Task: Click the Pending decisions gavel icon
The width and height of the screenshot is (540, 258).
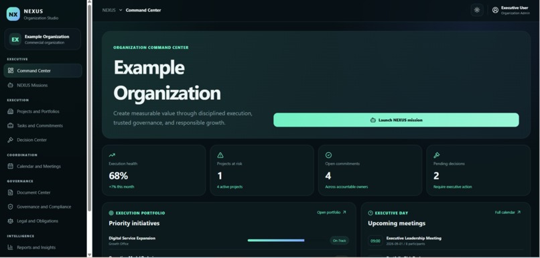Action: click(437, 155)
